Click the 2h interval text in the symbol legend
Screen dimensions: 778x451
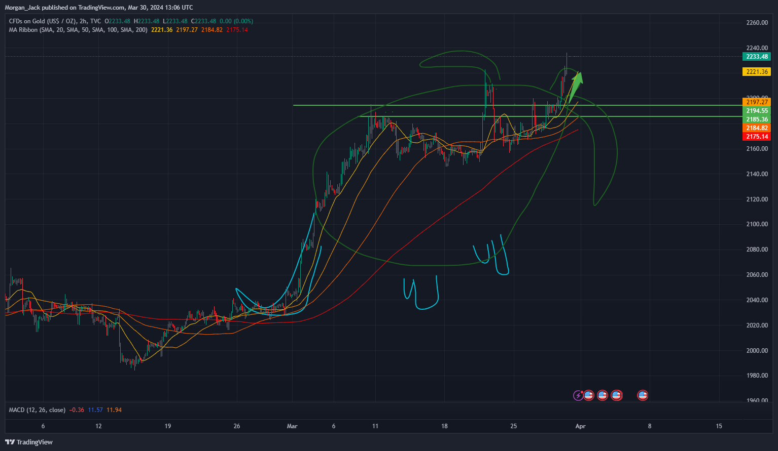(x=83, y=21)
